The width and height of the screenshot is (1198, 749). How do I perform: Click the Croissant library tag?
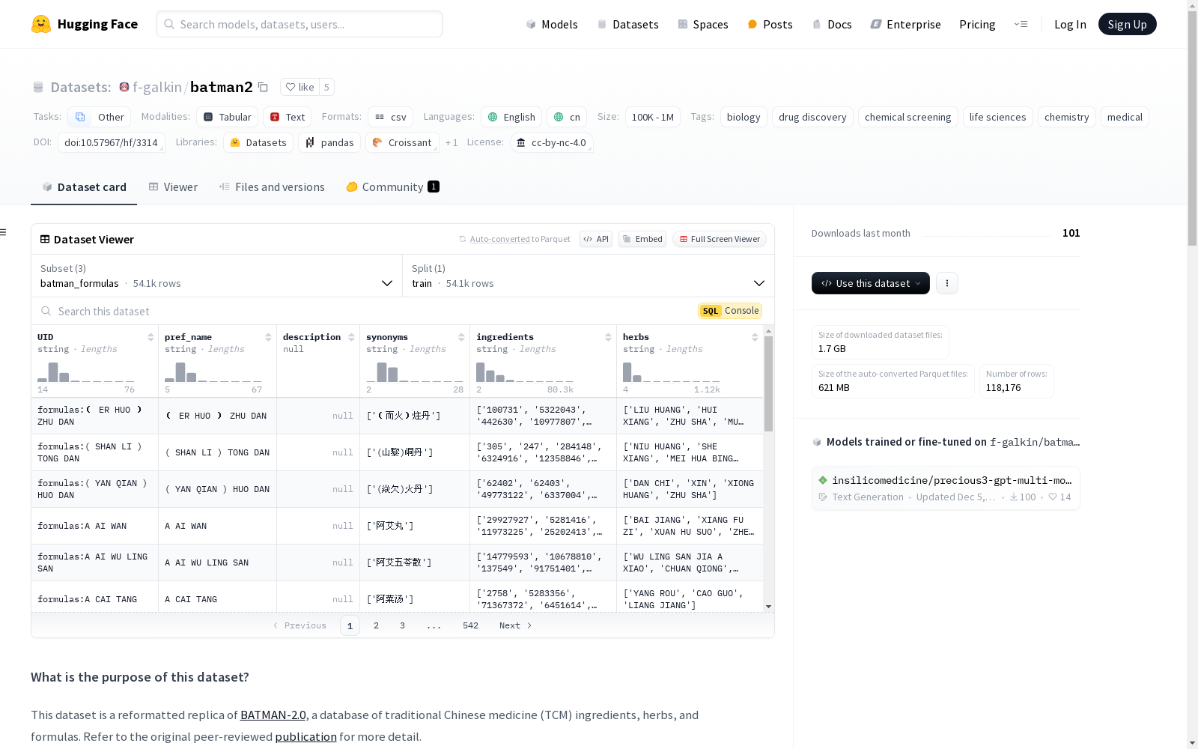[402, 142]
